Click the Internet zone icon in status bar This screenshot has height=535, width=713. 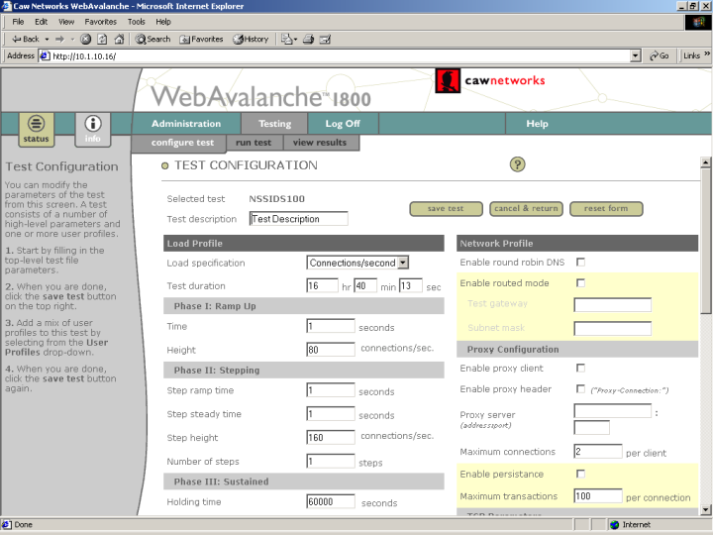pyautogui.click(x=615, y=524)
